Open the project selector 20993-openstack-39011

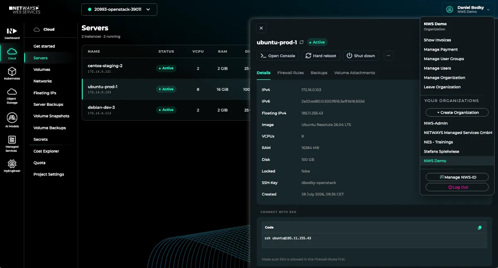tap(119, 9)
